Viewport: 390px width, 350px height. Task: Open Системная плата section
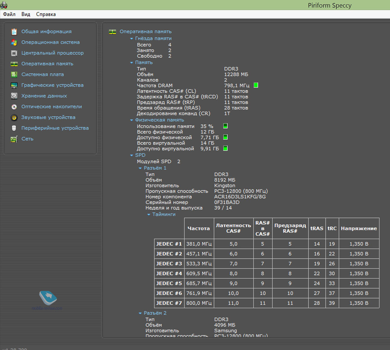pos(43,74)
